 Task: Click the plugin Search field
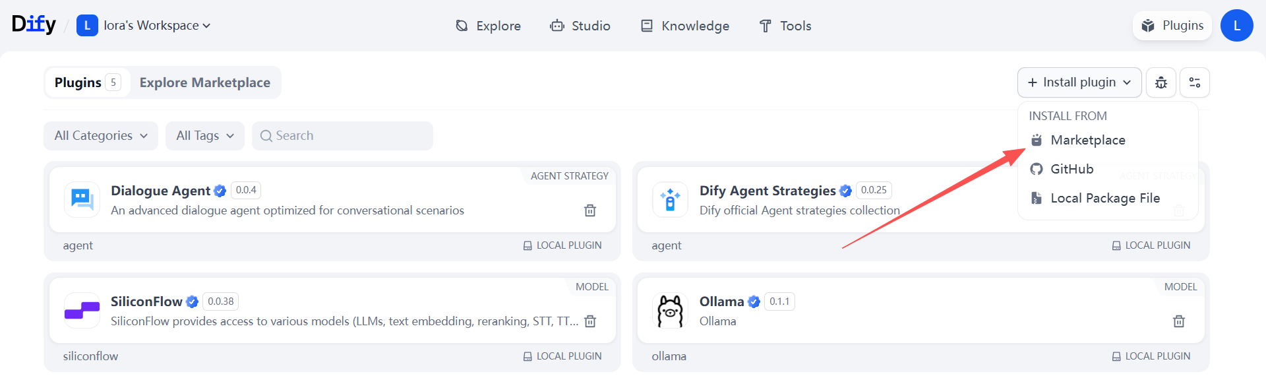(x=342, y=136)
